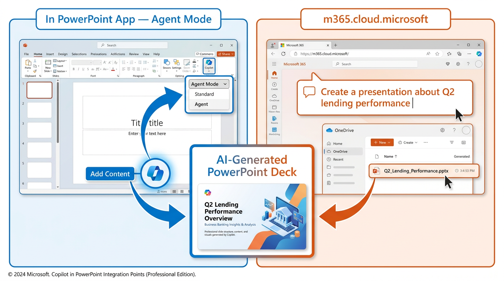Click the Clear Formatting icon
Viewport: 504px width, 281px height.
[x=115, y=63]
